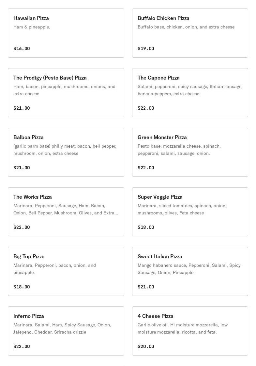Click the $19.00 Buffalo Chicken price
This screenshot has width=256, height=366.
coord(146,48)
